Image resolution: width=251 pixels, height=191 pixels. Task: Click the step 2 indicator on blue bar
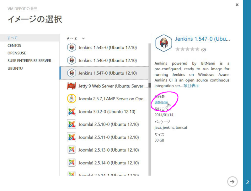click(x=248, y=182)
